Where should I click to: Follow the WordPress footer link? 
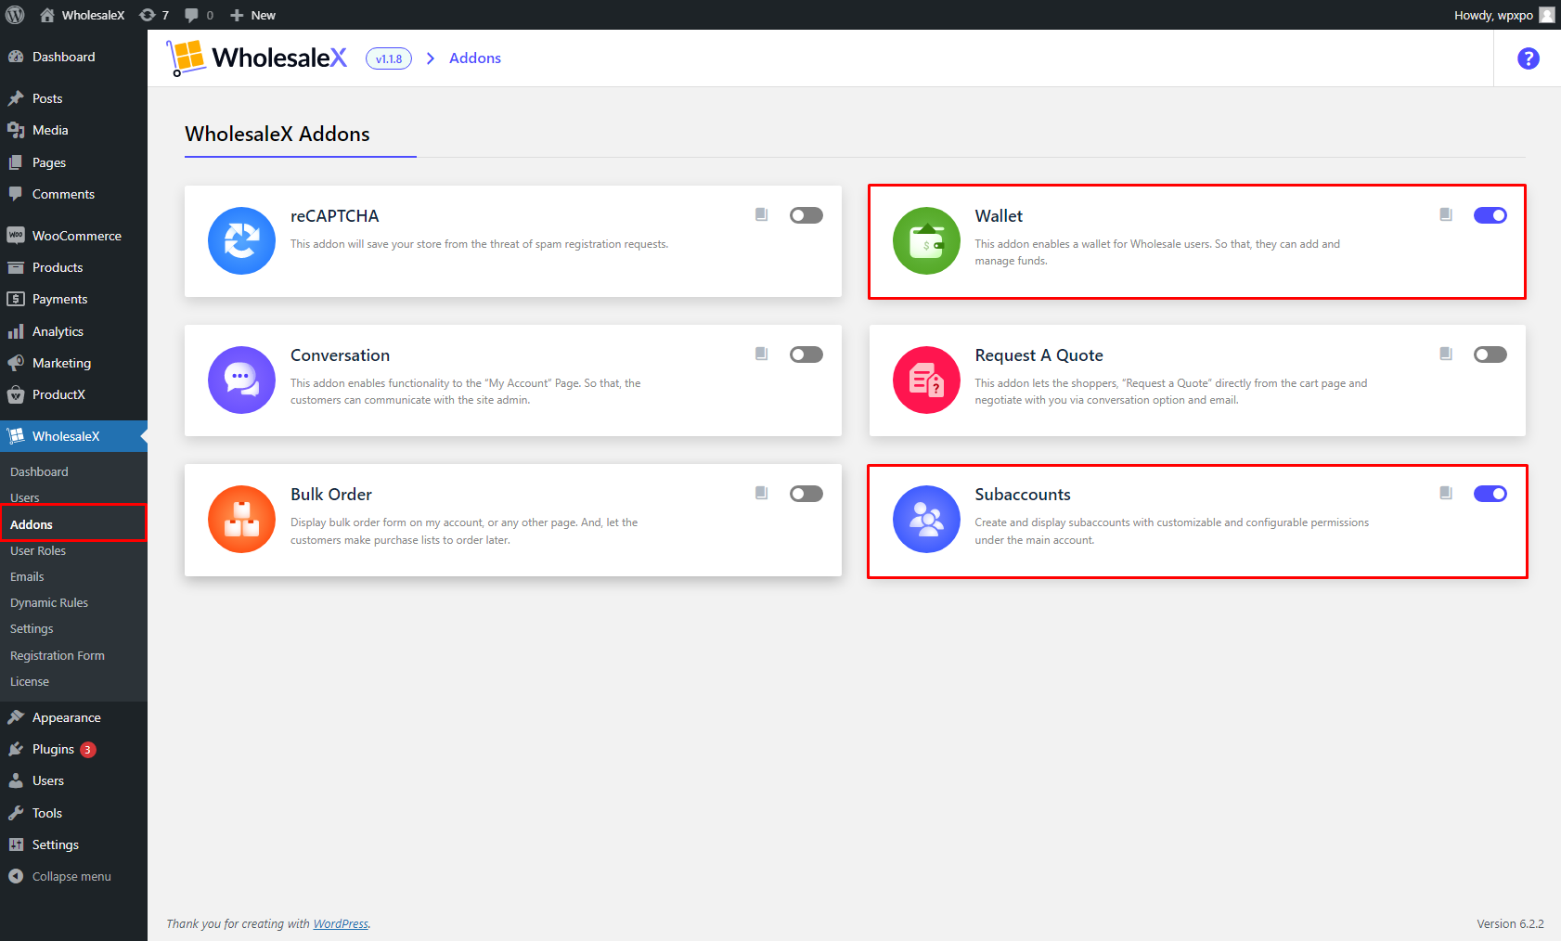tap(341, 923)
